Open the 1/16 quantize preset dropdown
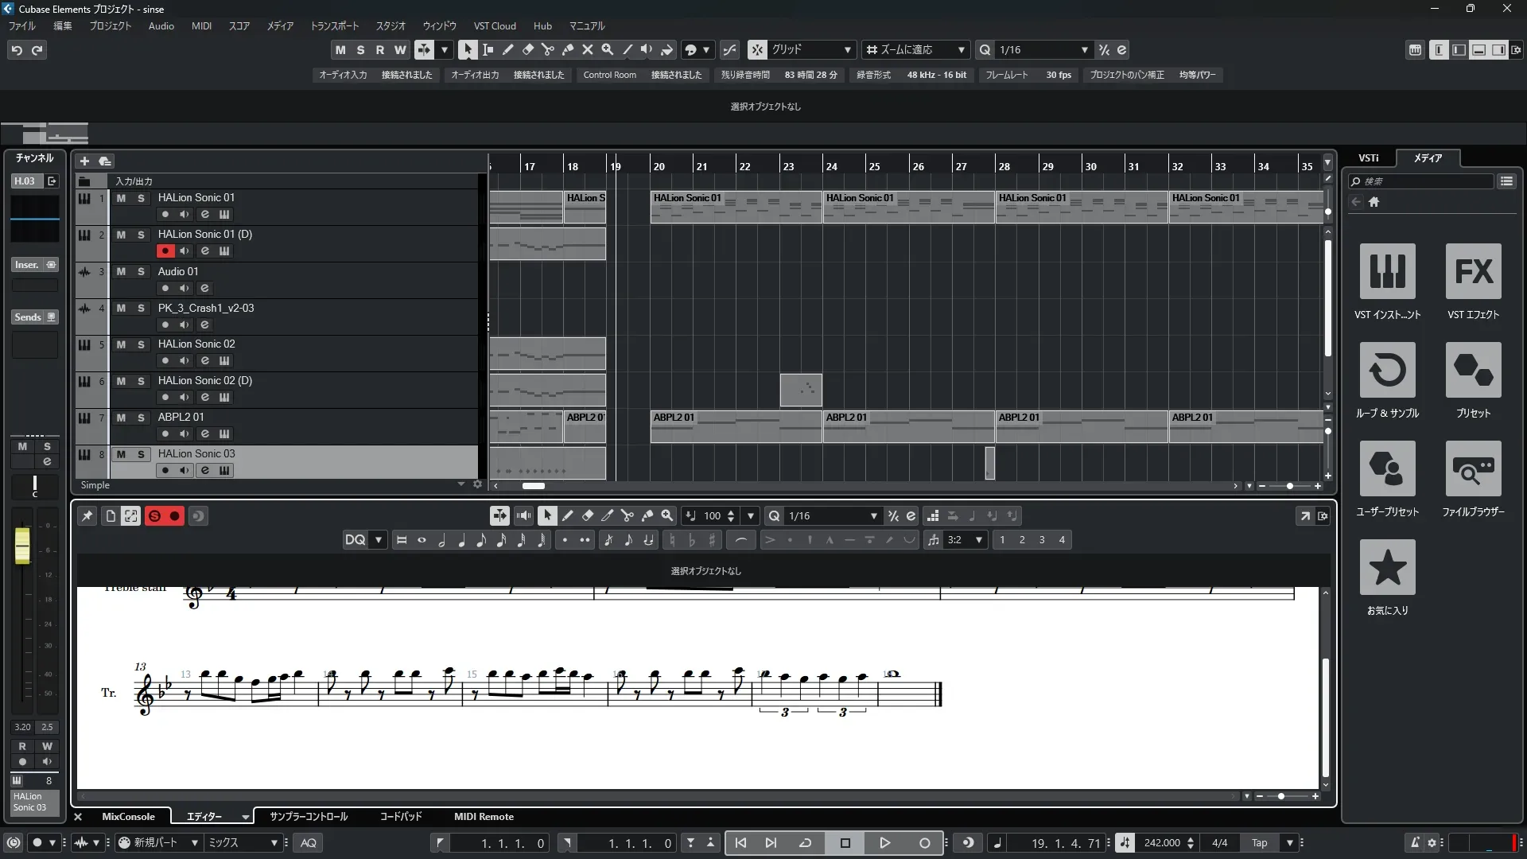 click(1084, 49)
